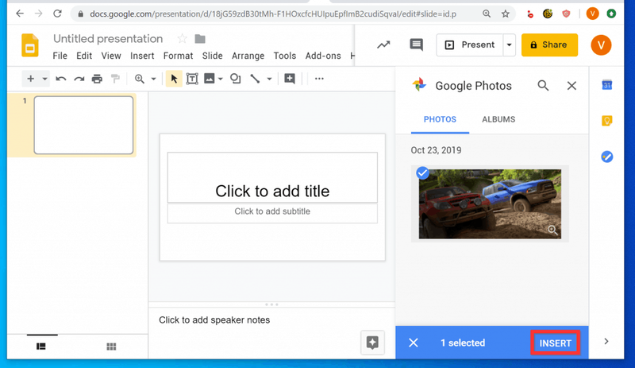Open the move-to-folder icon
Viewport: 635px width, 368px height.
tap(200, 39)
